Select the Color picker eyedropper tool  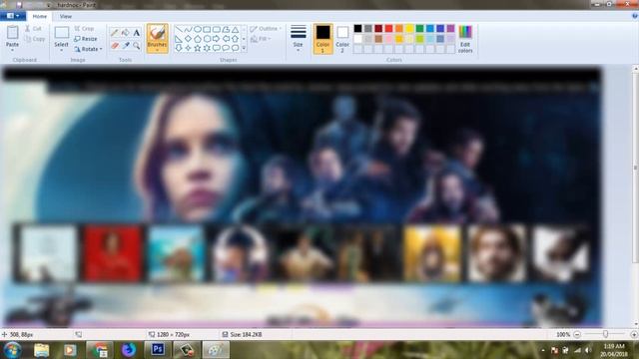(126, 45)
